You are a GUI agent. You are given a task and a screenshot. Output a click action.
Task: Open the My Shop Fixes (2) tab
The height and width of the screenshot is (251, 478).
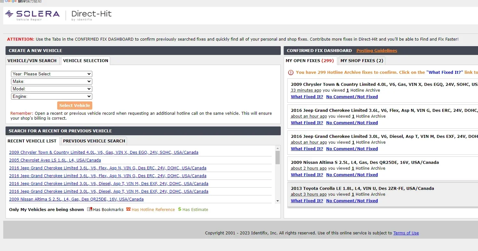pyautogui.click(x=362, y=60)
